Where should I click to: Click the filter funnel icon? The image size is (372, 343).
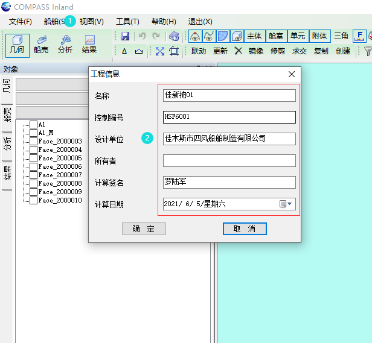[x=368, y=51]
